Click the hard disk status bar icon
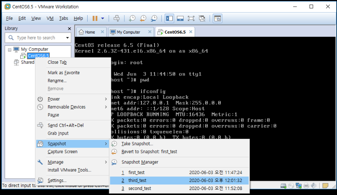Screen dimensions: 337x195 284,186
